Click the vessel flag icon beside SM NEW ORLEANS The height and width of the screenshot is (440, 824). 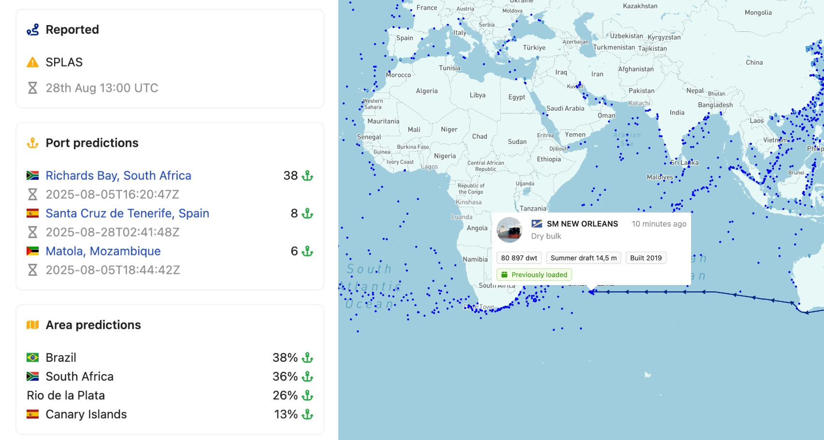coord(537,224)
